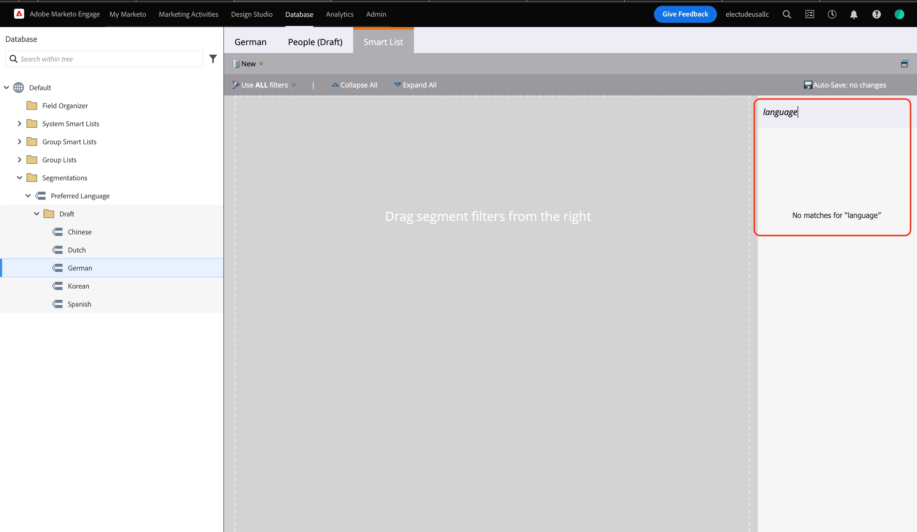
Task: Open the checklist icon in header
Action: pyautogui.click(x=809, y=14)
